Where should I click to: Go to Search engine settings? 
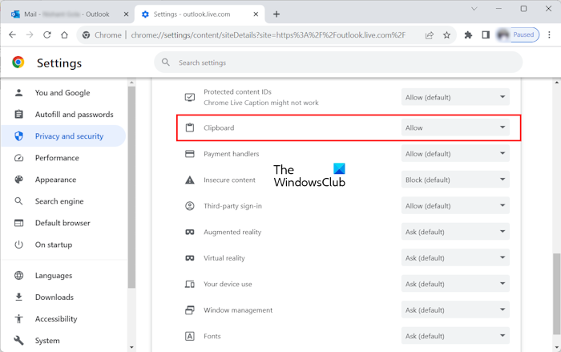pos(59,201)
